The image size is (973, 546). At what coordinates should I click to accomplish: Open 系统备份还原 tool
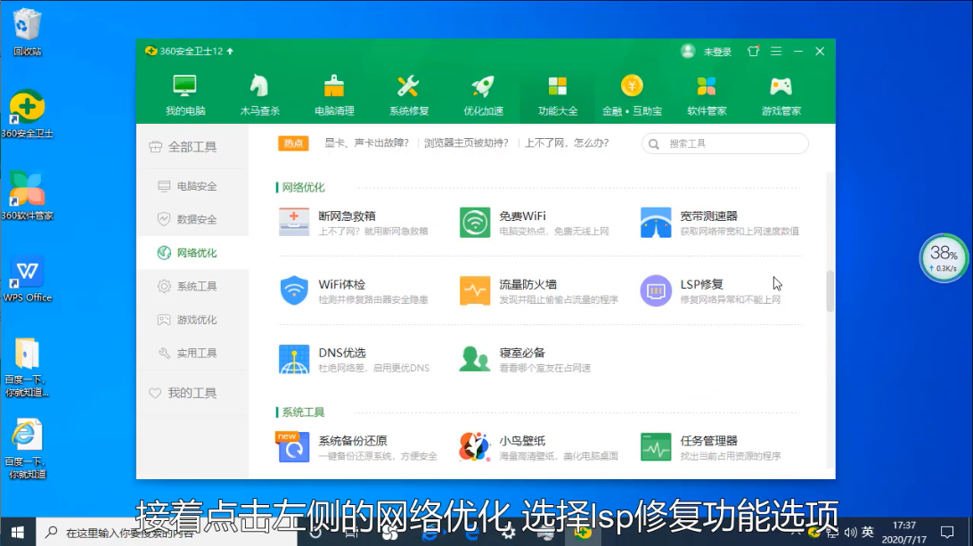pos(294,446)
